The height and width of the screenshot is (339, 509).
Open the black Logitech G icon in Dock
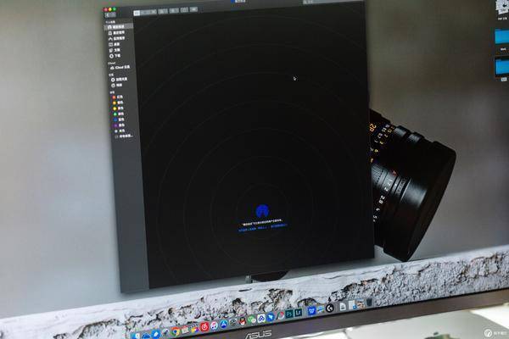(330, 308)
